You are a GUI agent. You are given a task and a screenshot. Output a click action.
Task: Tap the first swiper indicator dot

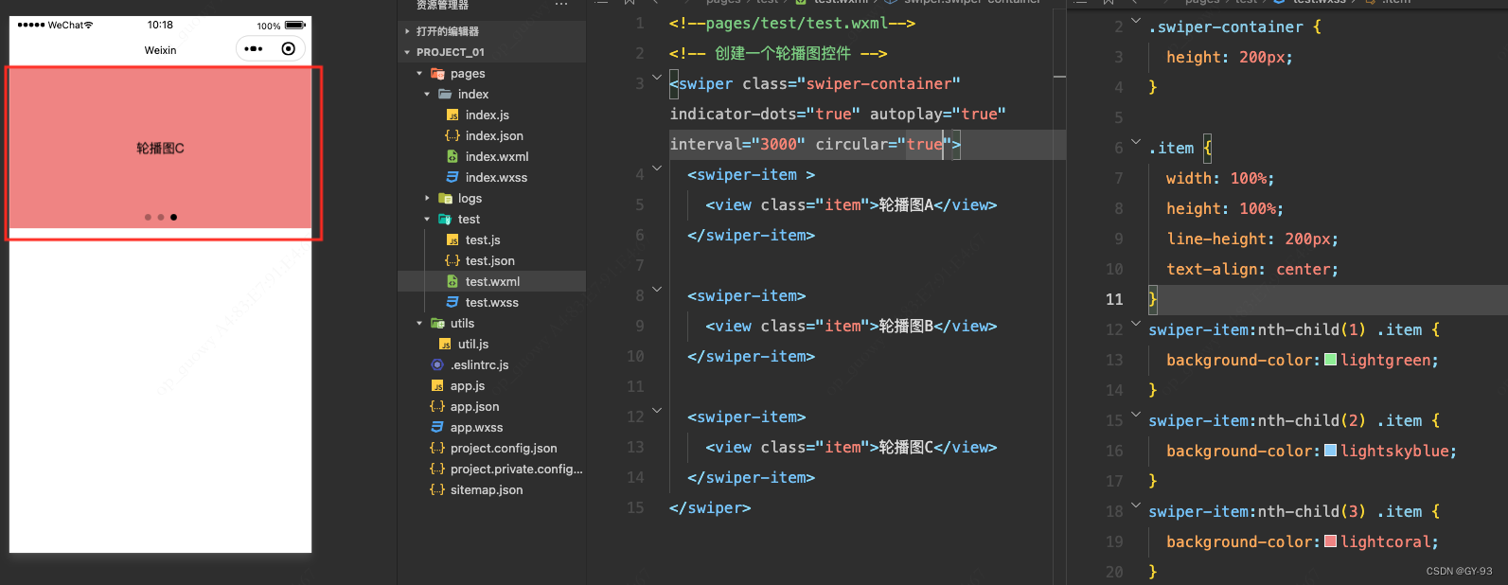[x=148, y=218]
